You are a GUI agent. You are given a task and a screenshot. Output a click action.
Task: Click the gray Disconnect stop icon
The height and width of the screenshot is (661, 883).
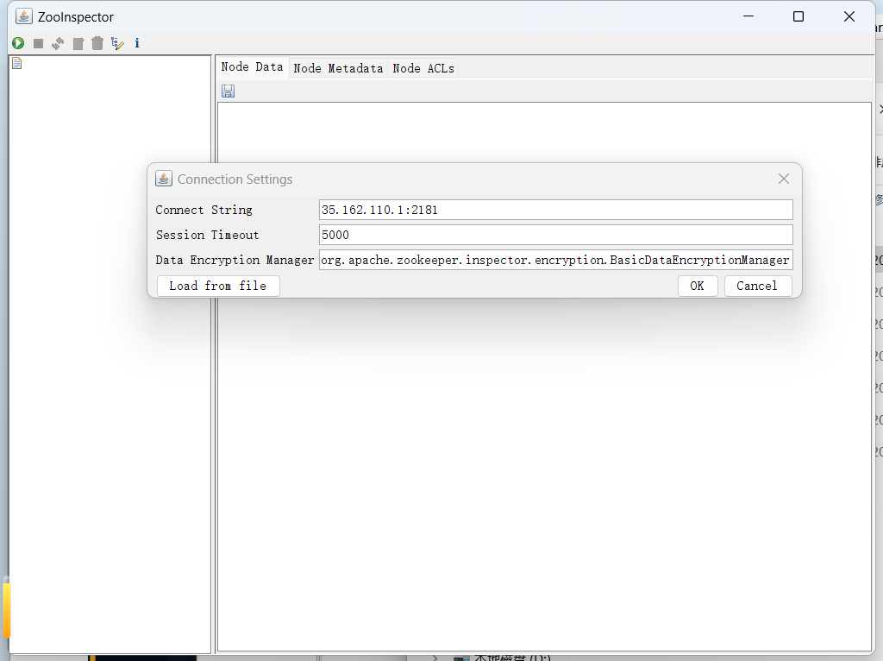(38, 43)
